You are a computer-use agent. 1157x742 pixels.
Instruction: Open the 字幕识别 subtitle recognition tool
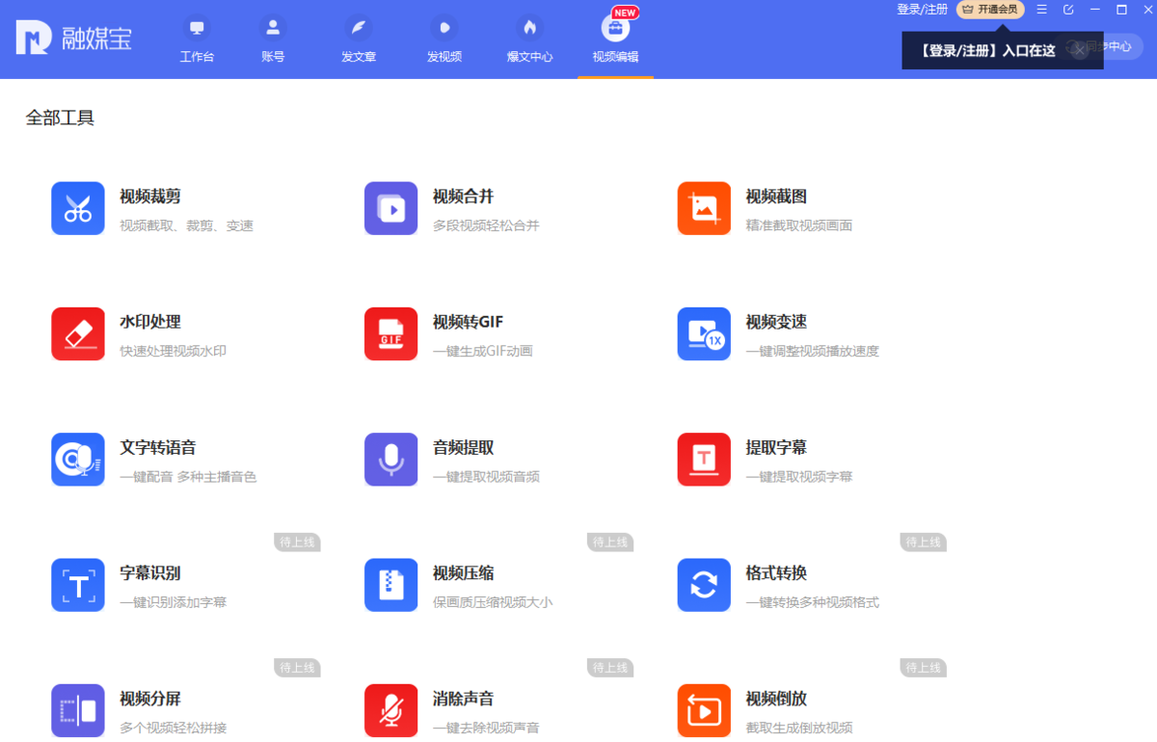(x=135, y=585)
